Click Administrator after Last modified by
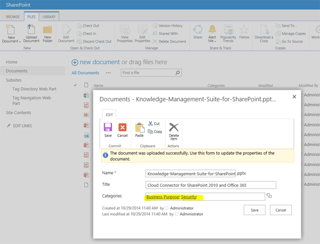320x244 pixels. click(191, 214)
